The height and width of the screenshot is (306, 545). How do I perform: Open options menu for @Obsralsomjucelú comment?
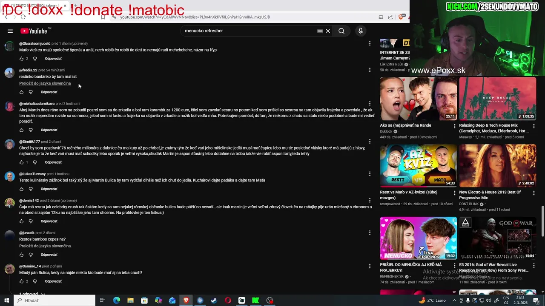point(370,43)
